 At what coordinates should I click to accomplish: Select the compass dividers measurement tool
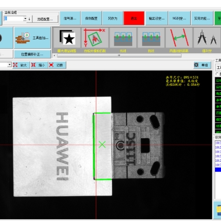tap(207, 40)
